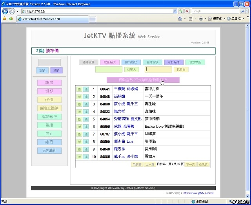The image size is (251, 205).
Task: Click the IE Forward navigation arrow
Action: pos(12,11)
